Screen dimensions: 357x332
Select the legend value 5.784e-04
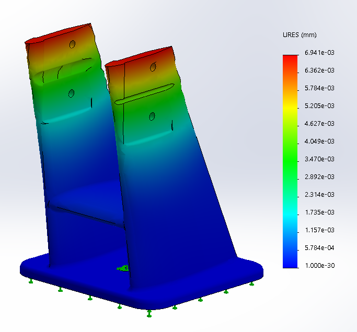tap(319, 247)
